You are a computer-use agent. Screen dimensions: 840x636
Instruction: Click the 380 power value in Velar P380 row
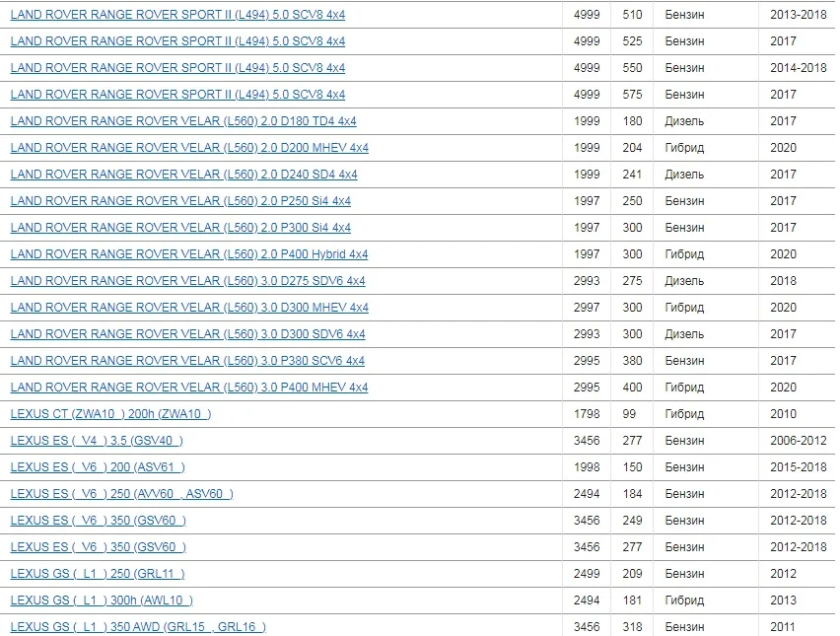(632, 361)
